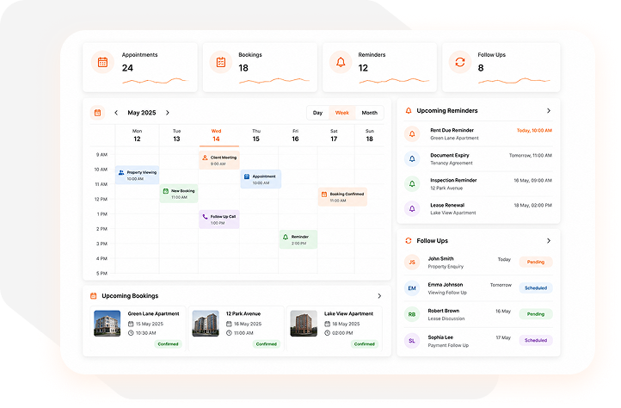This screenshot has width=621, height=408.
Task: Expand the Follow Ups panel chevron
Action: click(x=549, y=241)
